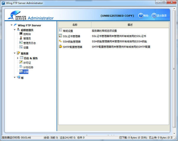Select 许可证 in the tree
Viewport: 178px width, 141px height.
[27, 63]
